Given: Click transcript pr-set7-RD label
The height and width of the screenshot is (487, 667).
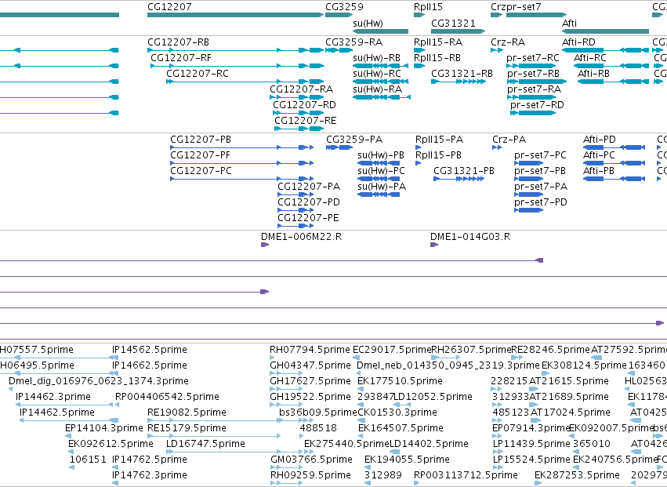Looking at the screenshot, I should click(x=537, y=105).
